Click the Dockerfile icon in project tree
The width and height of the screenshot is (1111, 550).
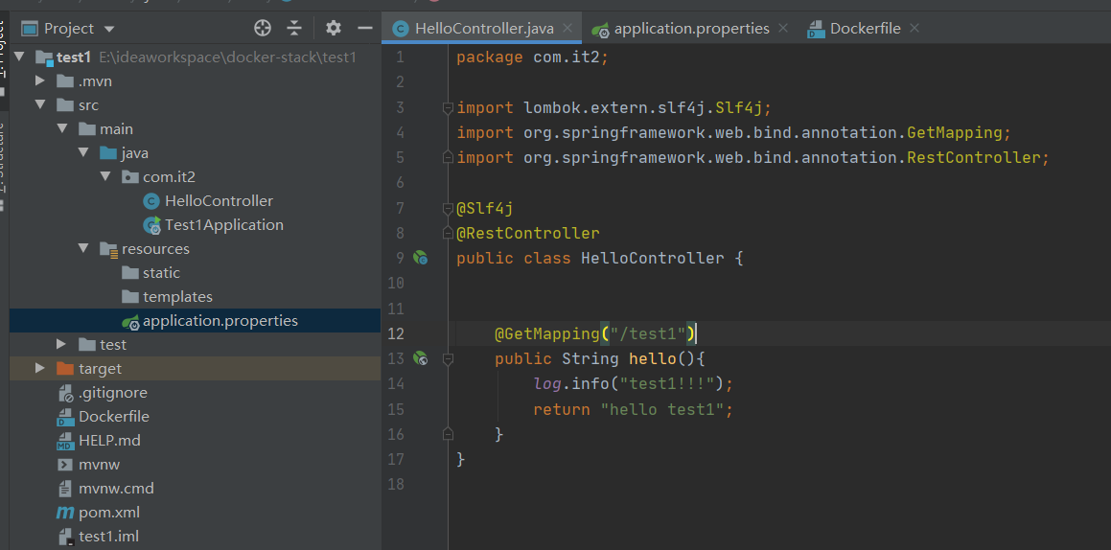65,417
